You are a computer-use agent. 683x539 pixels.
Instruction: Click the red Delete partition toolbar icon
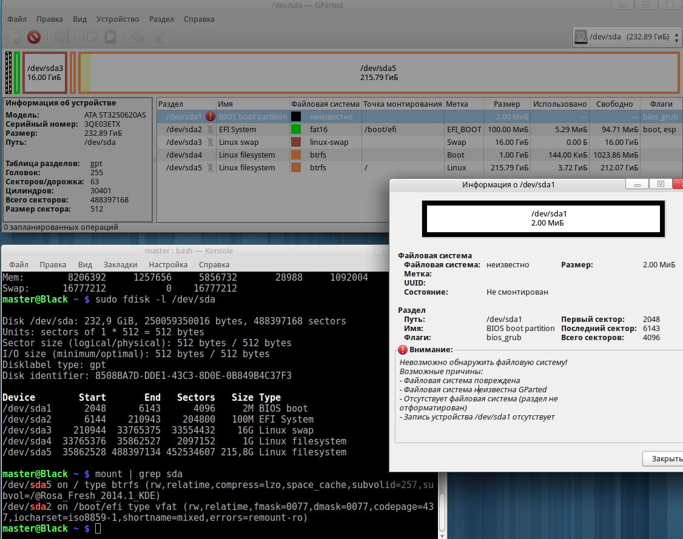[34, 37]
